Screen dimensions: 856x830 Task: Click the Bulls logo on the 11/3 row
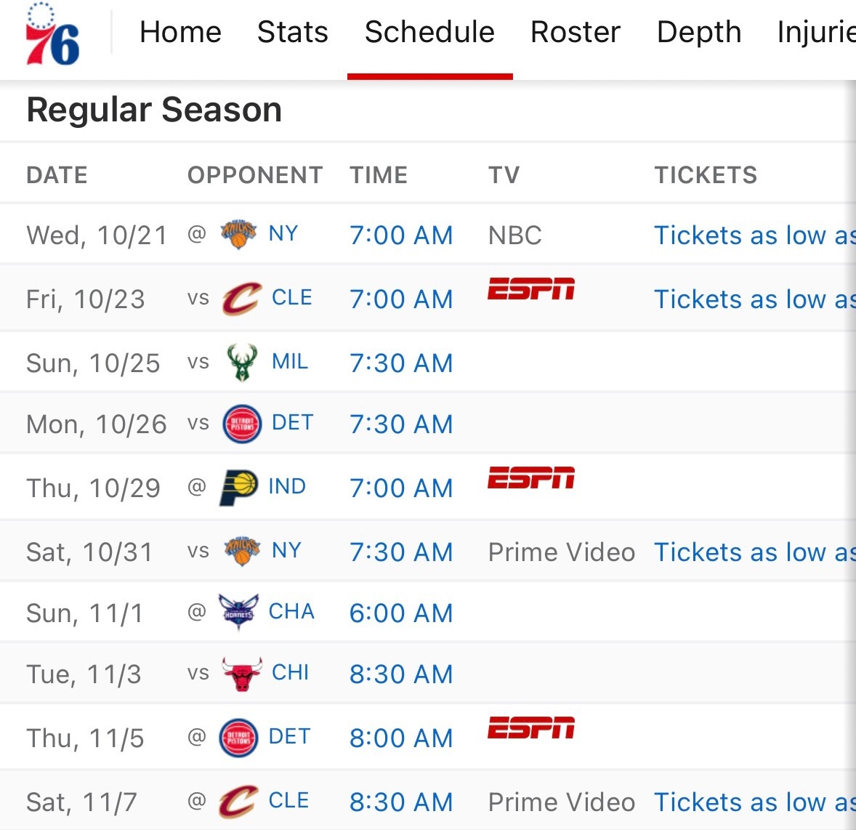[x=242, y=673]
